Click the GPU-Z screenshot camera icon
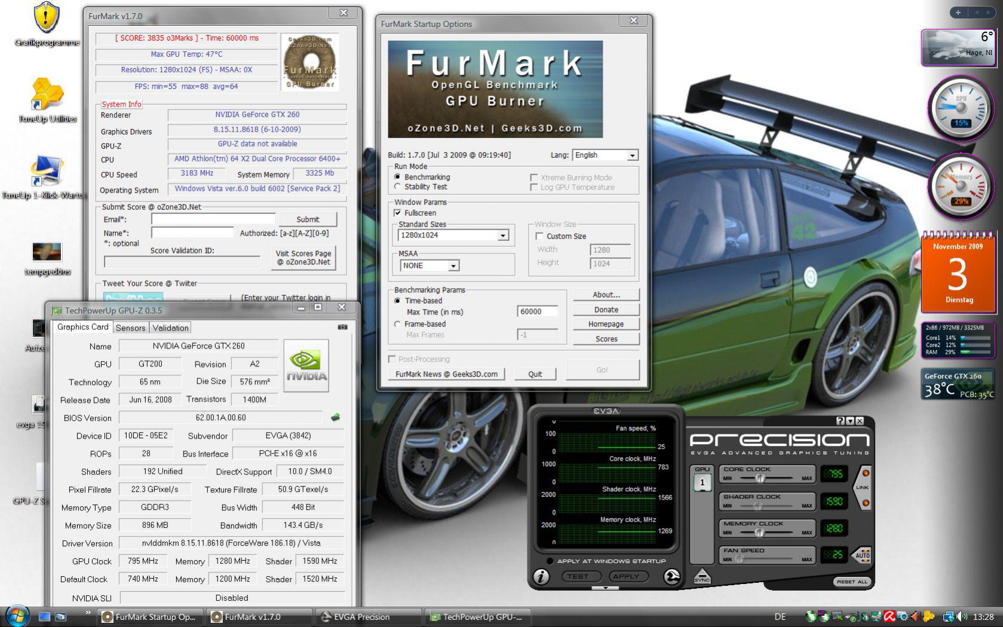The image size is (1003, 627). point(342,327)
